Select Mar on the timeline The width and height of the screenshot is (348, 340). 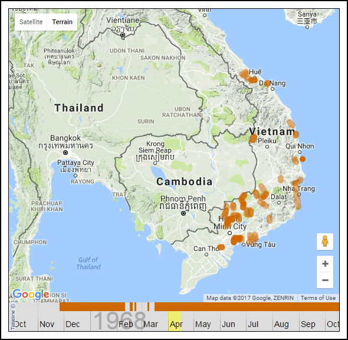[x=150, y=324]
